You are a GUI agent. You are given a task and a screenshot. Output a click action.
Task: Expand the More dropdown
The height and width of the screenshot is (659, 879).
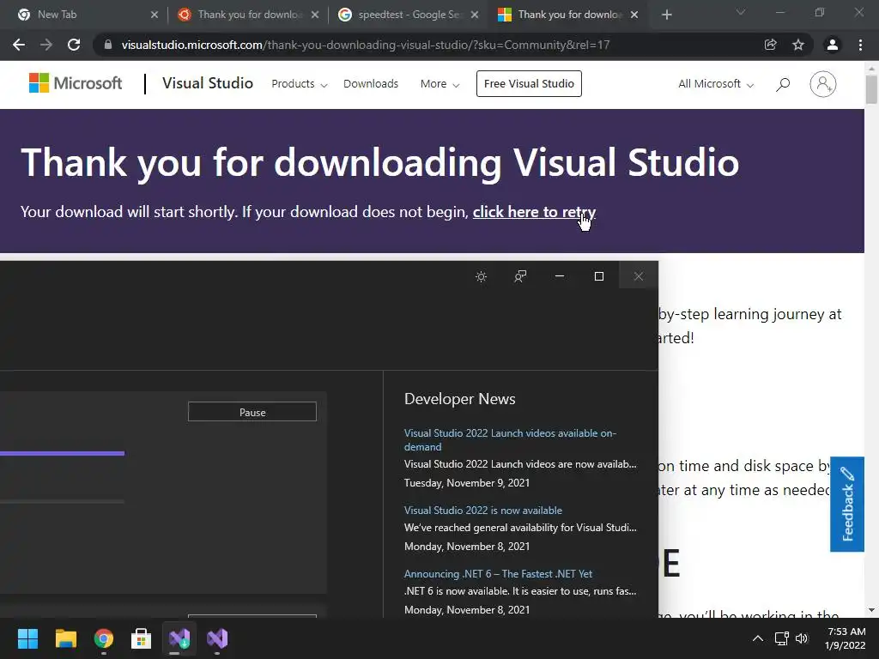point(440,83)
